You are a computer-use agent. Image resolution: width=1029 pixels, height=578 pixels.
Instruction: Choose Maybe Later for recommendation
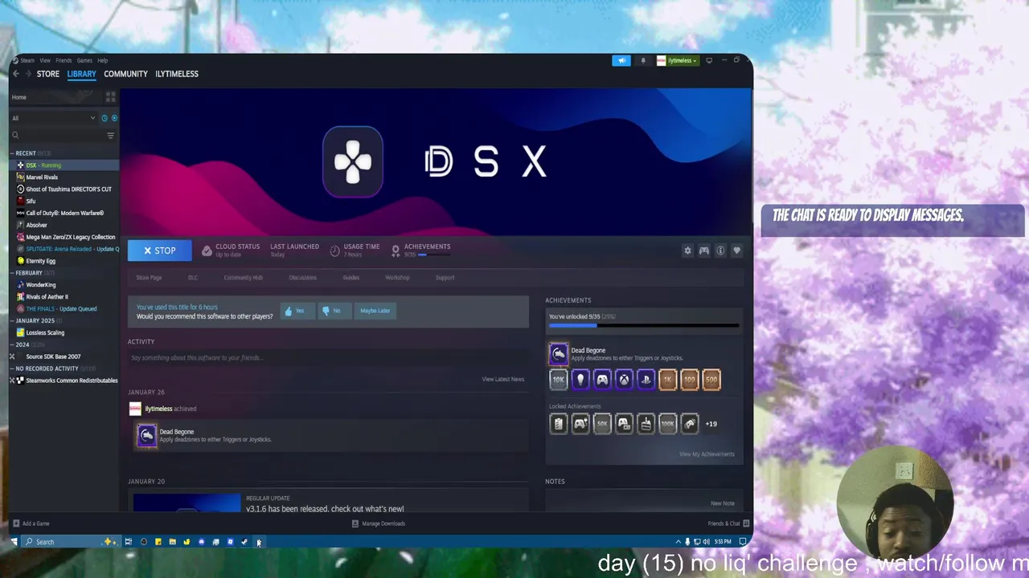pos(375,311)
